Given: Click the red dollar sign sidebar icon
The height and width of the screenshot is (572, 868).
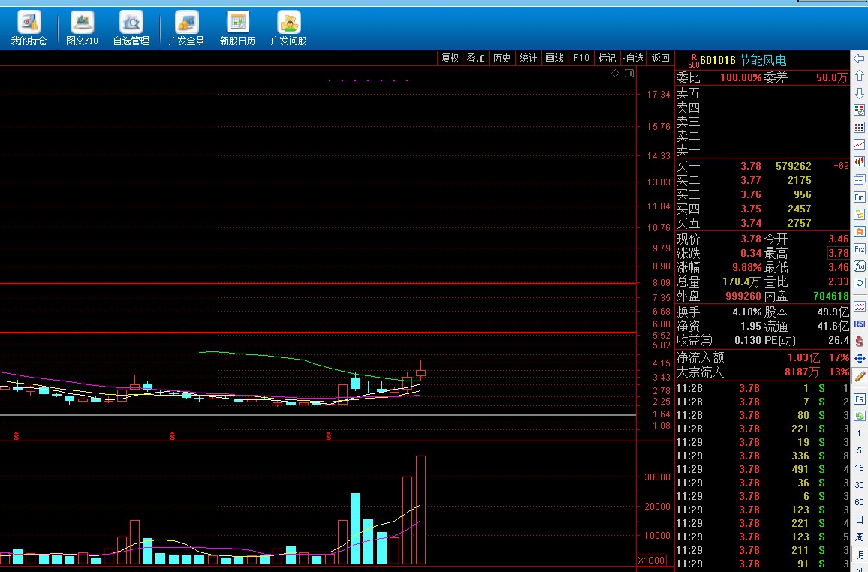Looking at the screenshot, I should click(x=859, y=341).
